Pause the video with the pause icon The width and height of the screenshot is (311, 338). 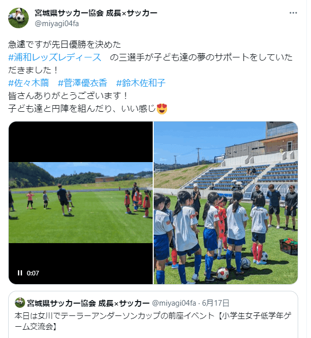coord(20,273)
